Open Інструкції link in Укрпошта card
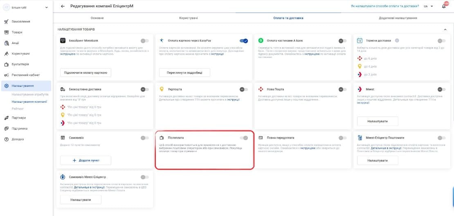The height and width of the screenshot is (216, 454). (233, 99)
